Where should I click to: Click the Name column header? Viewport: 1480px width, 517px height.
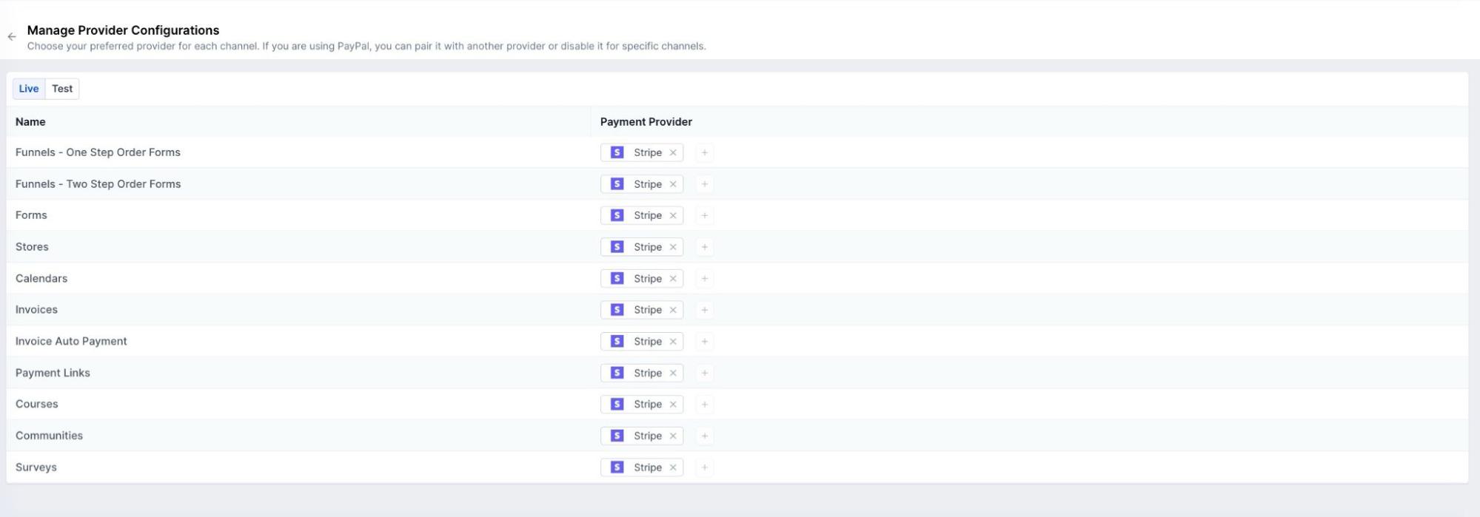pyautogui.click(x=30, y=122)
